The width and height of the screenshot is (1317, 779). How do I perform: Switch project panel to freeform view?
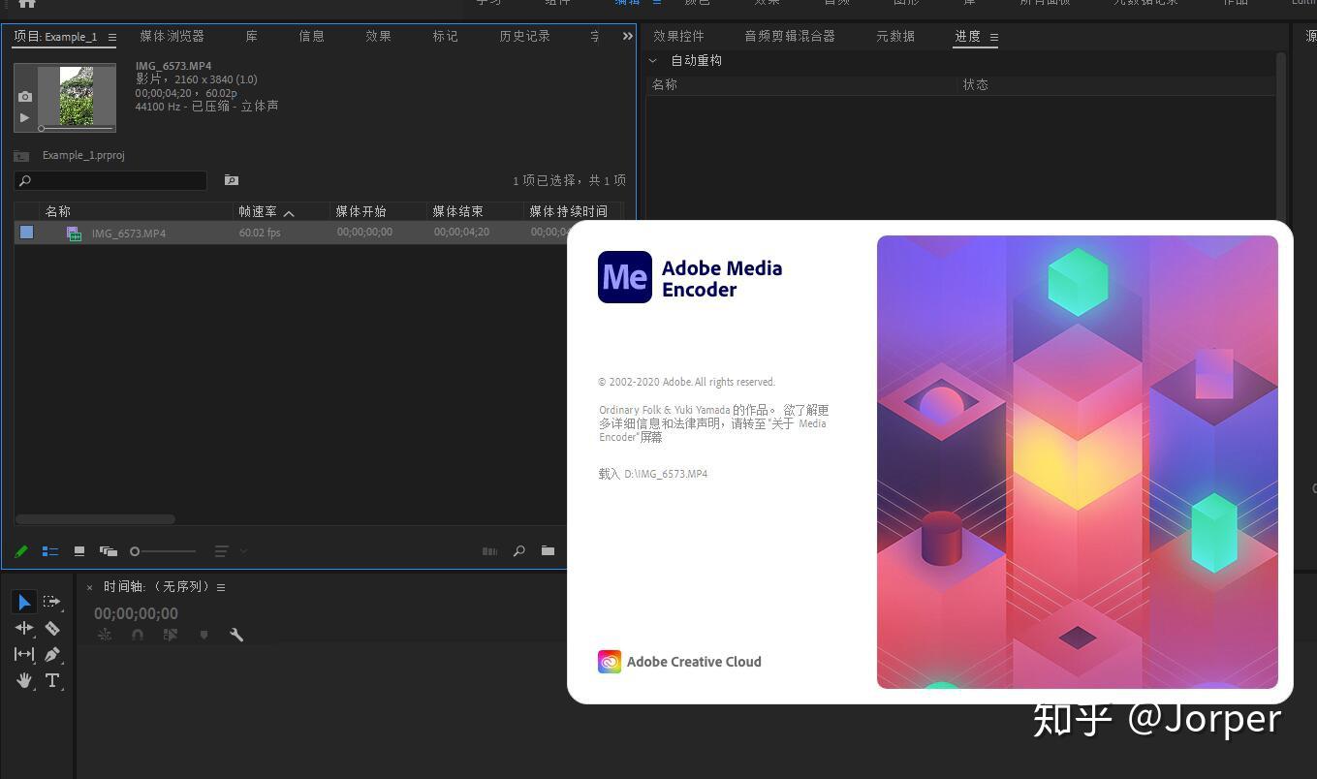click(x=109, y=551)
